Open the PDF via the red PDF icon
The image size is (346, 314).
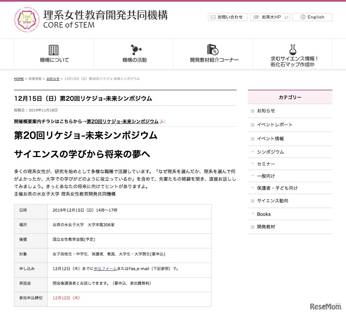pyautogui.click(x=162, y=121)
